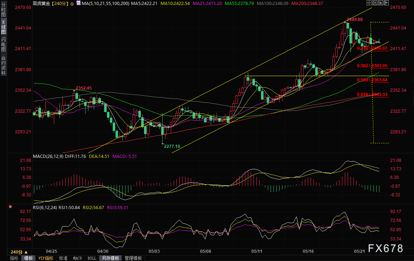Click the 另存模板 button
This screenshot has height=261, width=414.
tap(111, 258)
